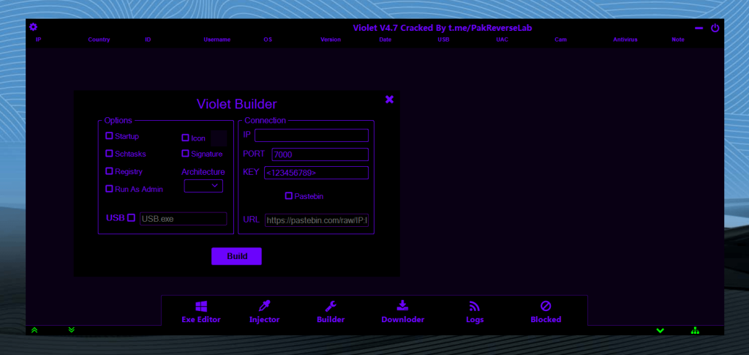Click the Date column header
Screen dimensions: 749x355
click(385, 40)
